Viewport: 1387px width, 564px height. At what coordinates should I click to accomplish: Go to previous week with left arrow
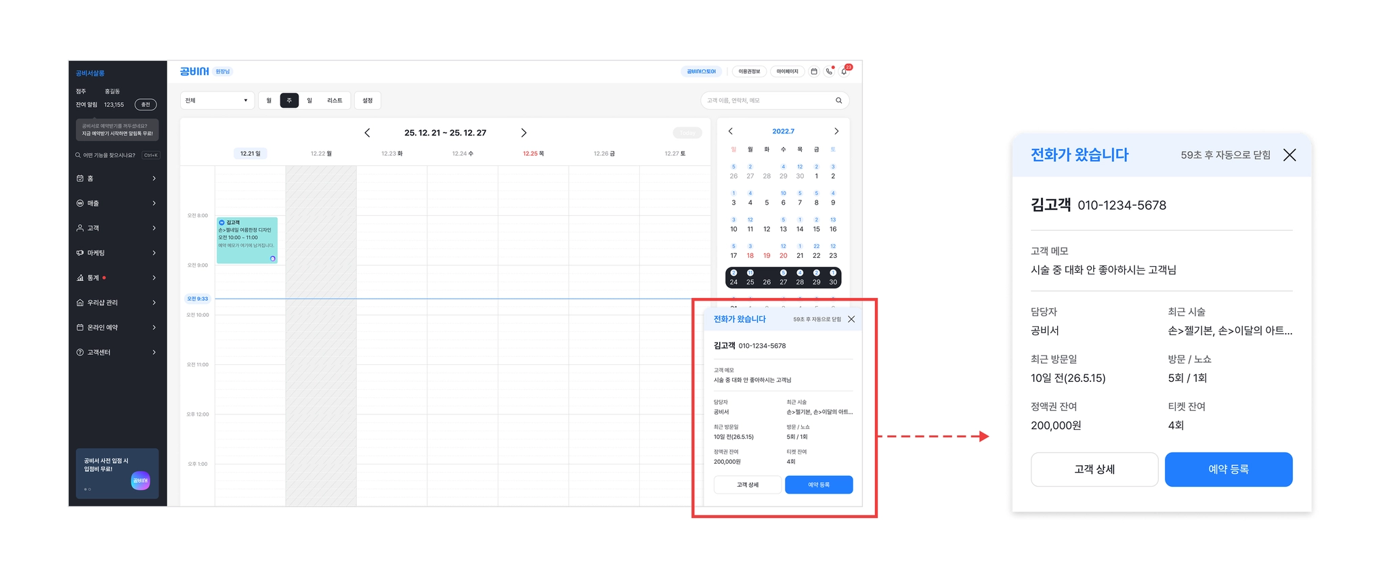click(367, 133)
